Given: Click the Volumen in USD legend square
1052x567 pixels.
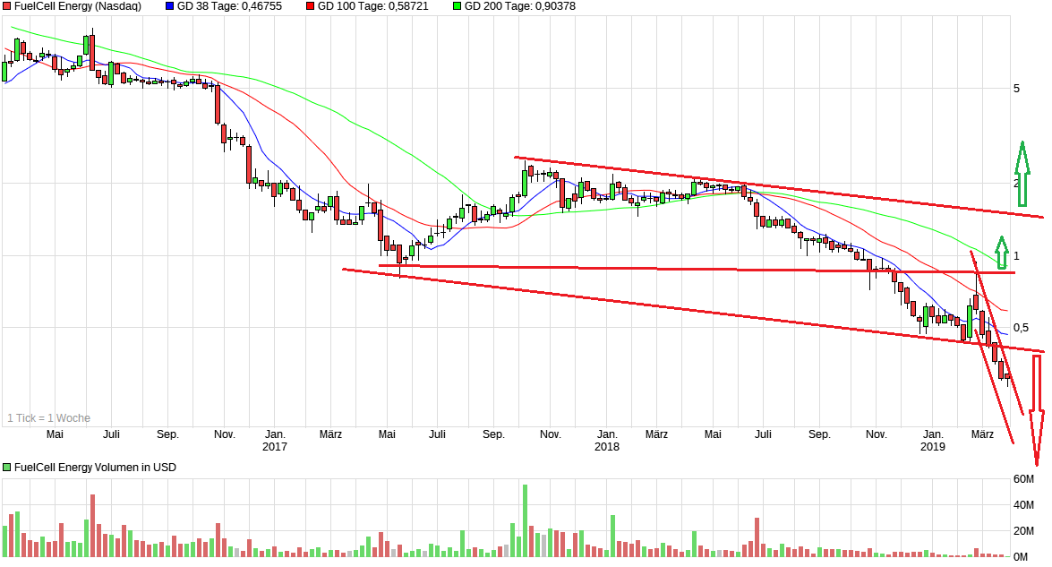Looking at the screenshot, I should point(6,467).
